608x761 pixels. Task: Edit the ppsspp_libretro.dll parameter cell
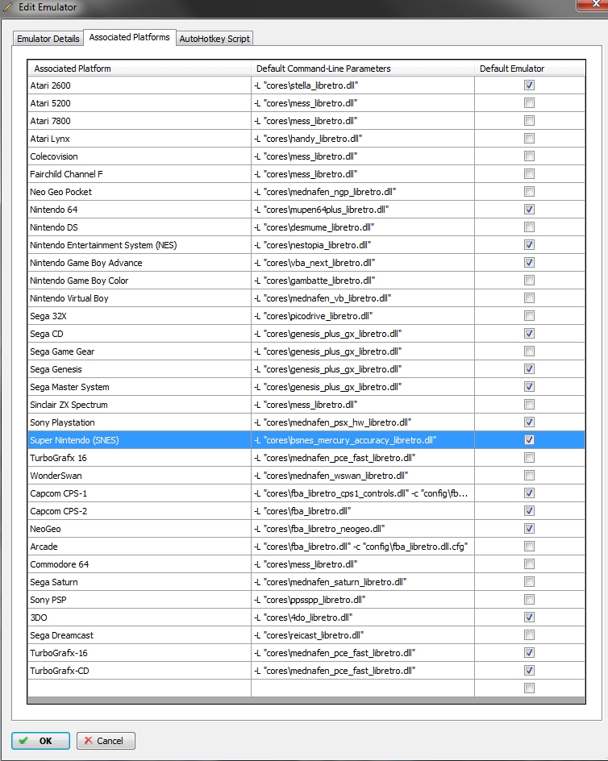point(363,600)
